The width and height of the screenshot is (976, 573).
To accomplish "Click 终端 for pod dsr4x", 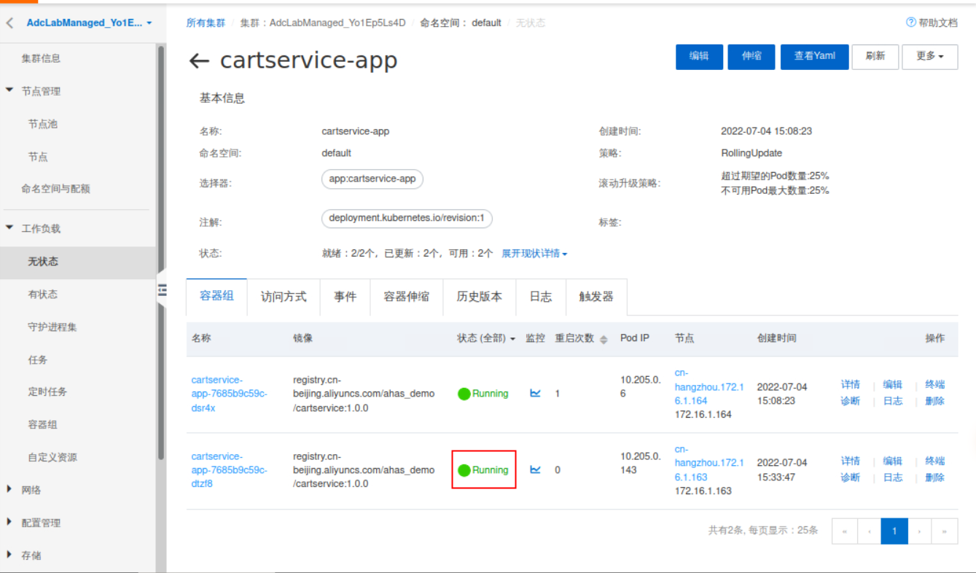I will [x=935, y=385].
